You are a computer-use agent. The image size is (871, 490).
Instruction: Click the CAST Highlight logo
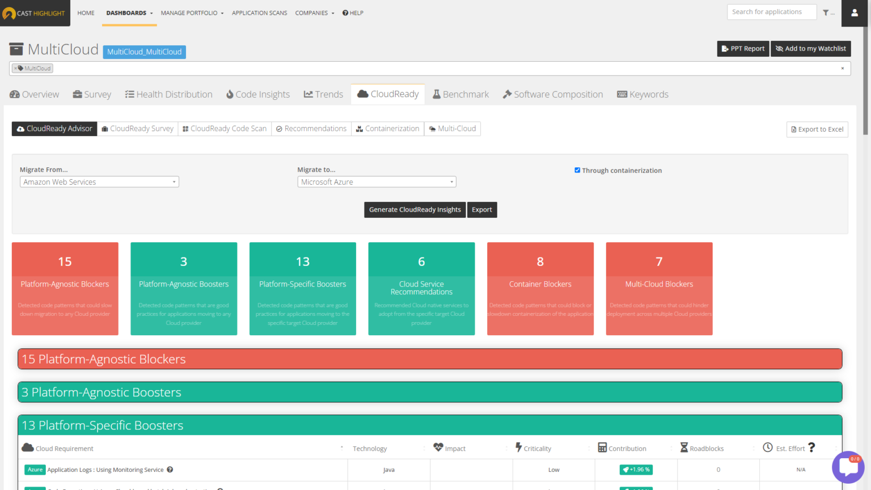(x=34, y=13)
